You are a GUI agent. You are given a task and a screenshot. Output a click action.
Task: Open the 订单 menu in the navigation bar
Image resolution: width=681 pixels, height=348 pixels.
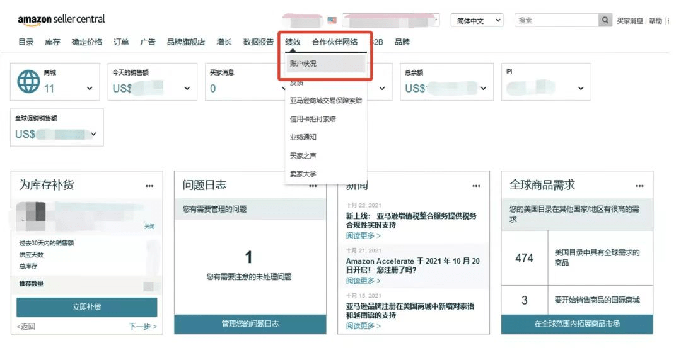point(121,42)
